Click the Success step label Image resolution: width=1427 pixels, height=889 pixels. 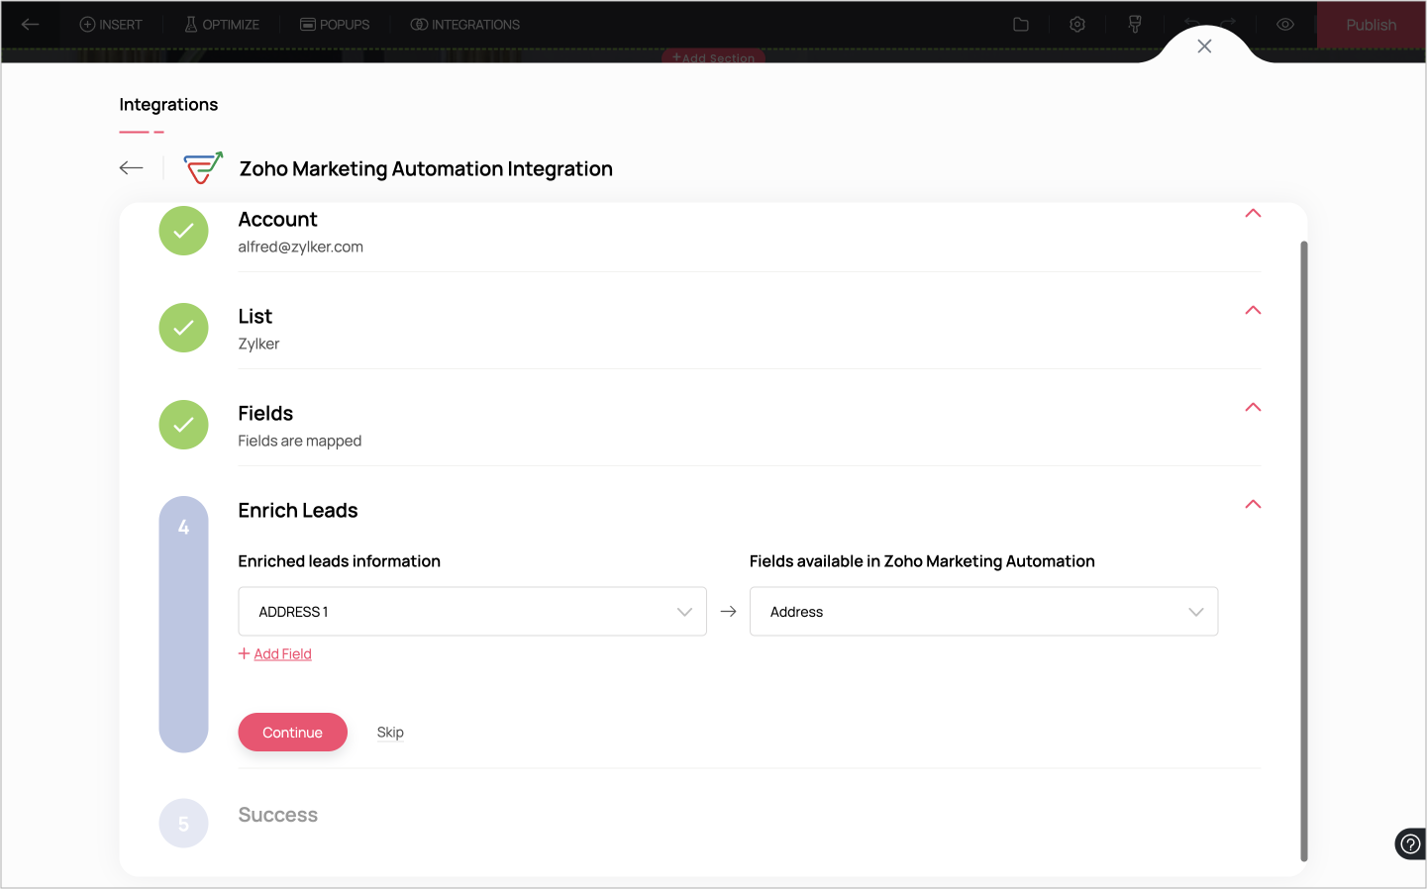coord(277,816)
